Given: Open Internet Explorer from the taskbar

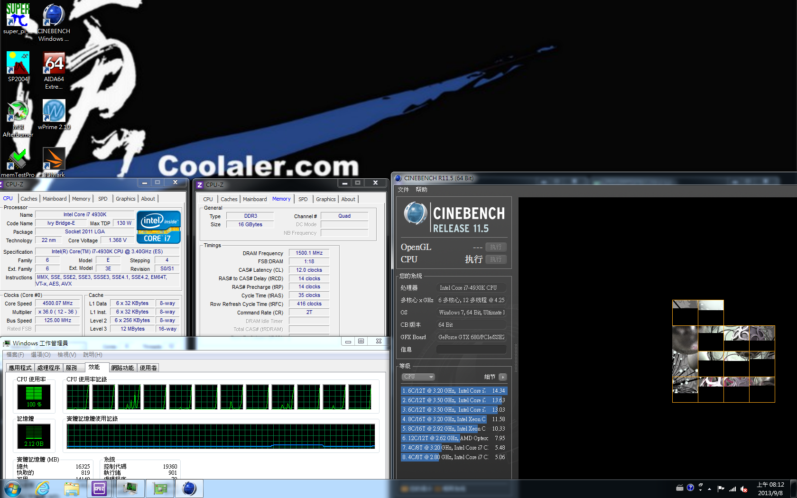Looking at the screenshot, I should pos(43,489).
